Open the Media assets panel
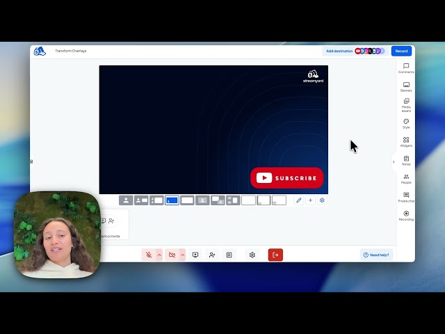 click(x=406, y=105)
